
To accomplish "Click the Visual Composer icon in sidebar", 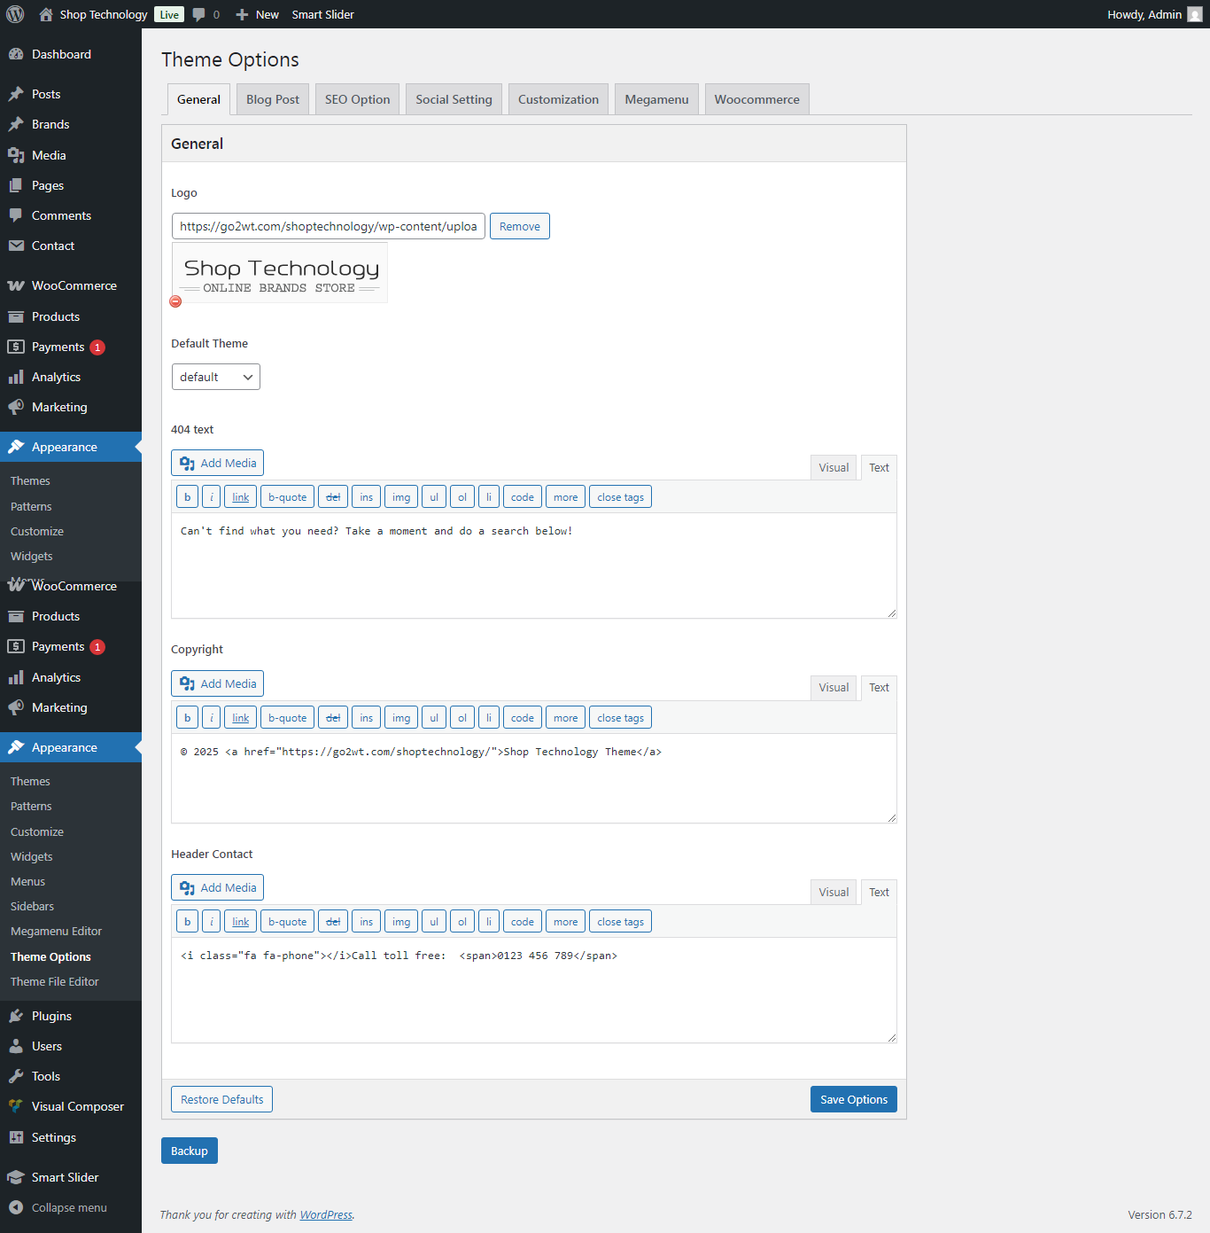I will pyautogui.click(x=16, y=1106).
